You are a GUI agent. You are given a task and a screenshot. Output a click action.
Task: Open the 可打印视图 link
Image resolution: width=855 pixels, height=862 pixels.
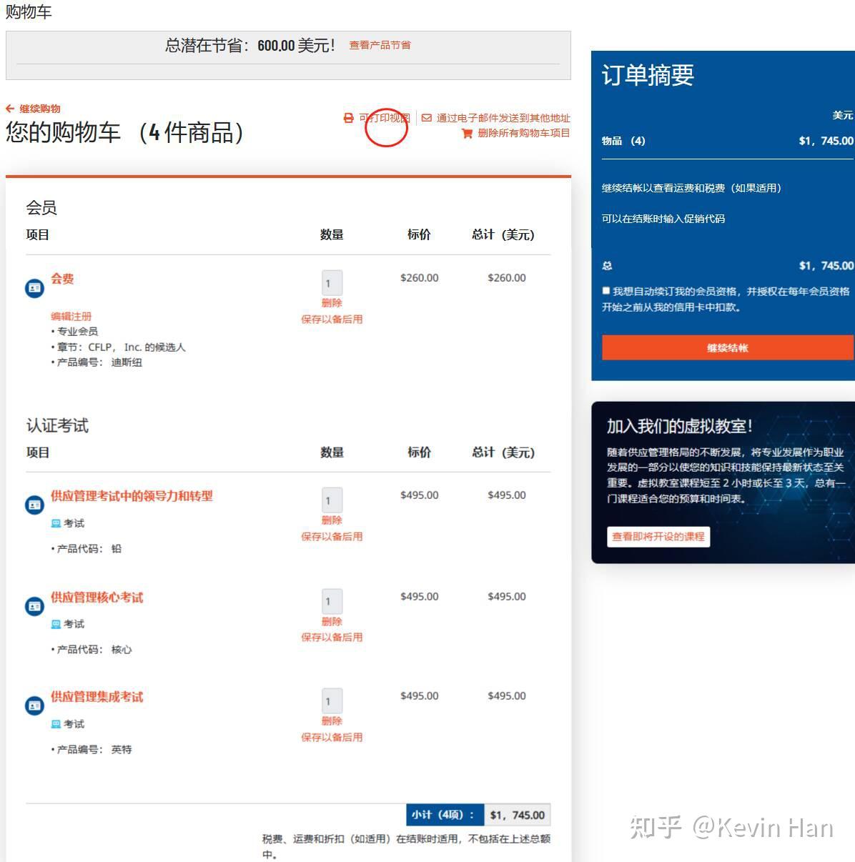coord(385,118)
